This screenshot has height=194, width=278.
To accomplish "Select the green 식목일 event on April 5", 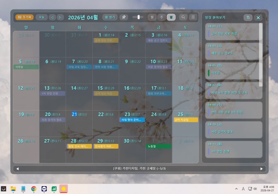I will tap(26, 67).
